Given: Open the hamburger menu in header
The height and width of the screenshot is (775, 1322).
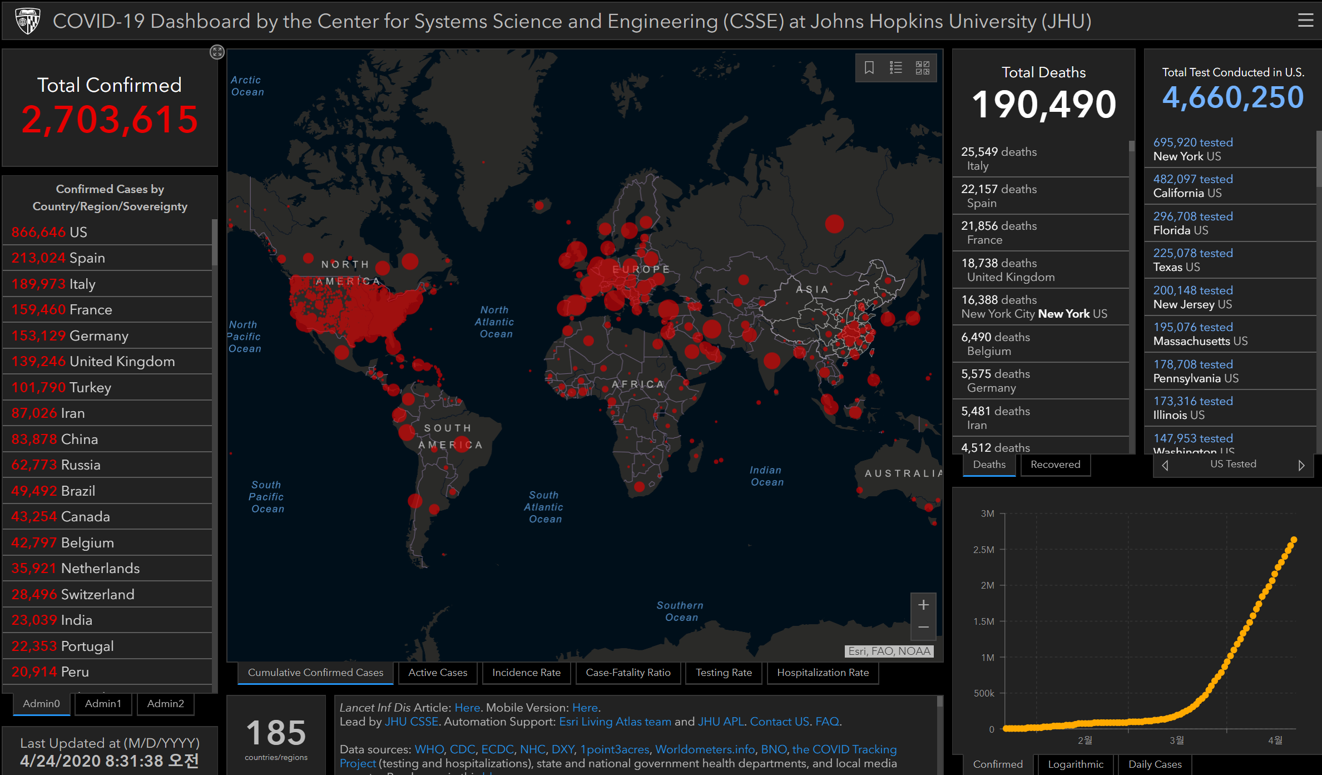Looking at the screenshot, I should point(1305,21).
